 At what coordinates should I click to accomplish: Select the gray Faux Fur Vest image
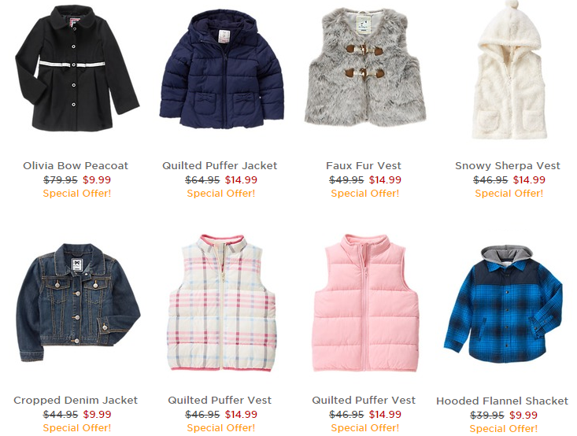click(x=365, y=67)
